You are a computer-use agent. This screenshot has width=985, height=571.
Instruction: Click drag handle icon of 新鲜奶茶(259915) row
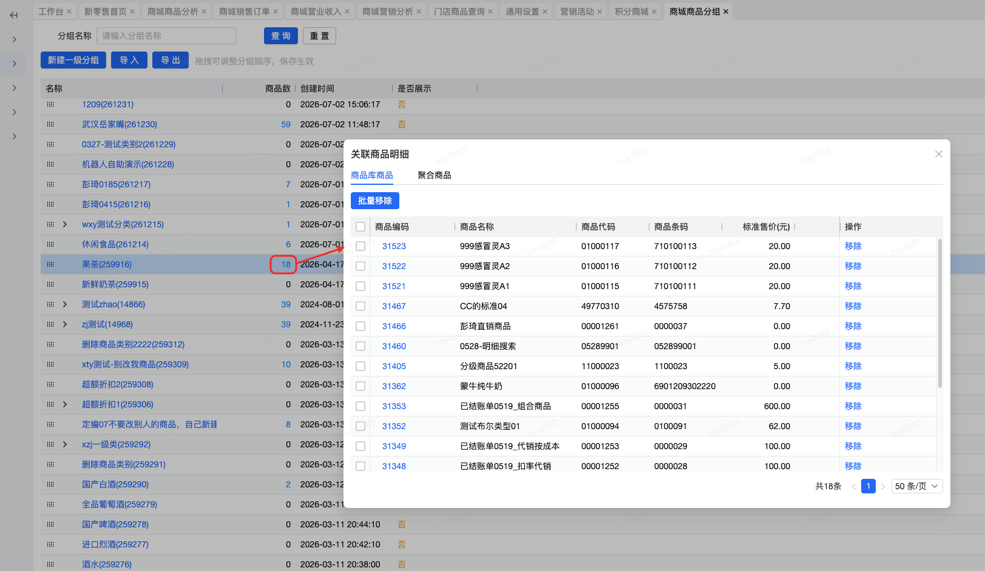pyautogui.click(x=50, y=284)
